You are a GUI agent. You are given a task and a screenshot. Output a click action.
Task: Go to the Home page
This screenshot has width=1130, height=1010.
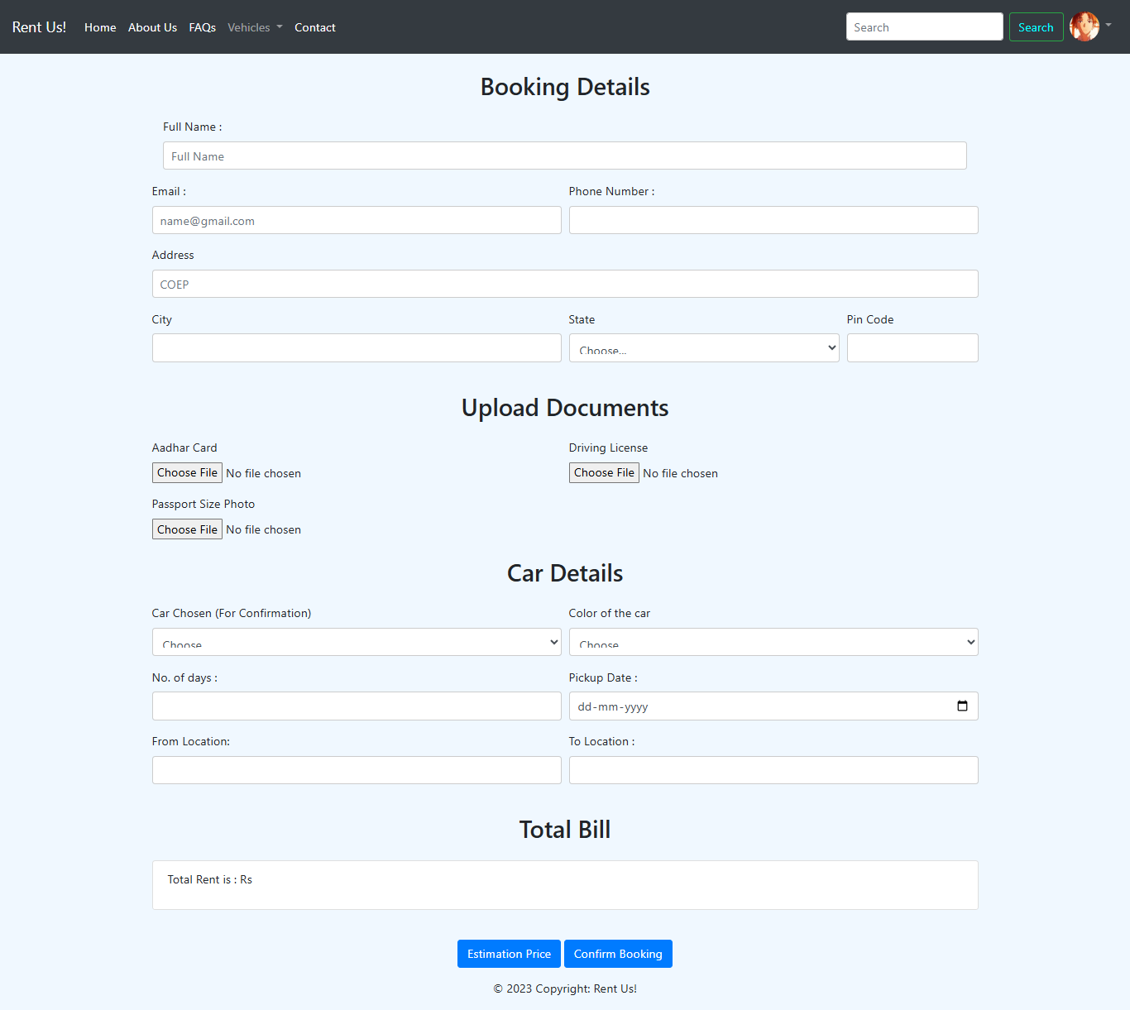click(100, 27)
